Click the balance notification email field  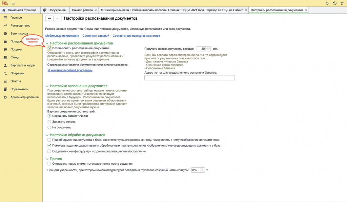pyautogui.click(x=190, y=78)
